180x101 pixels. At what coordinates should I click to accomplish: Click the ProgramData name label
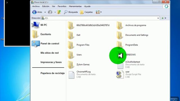tap(132, 45)
